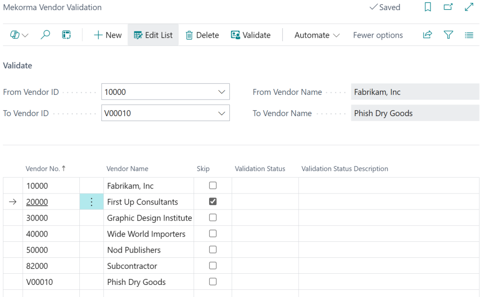Click the share icon on the action bar

tap(427, 35)
